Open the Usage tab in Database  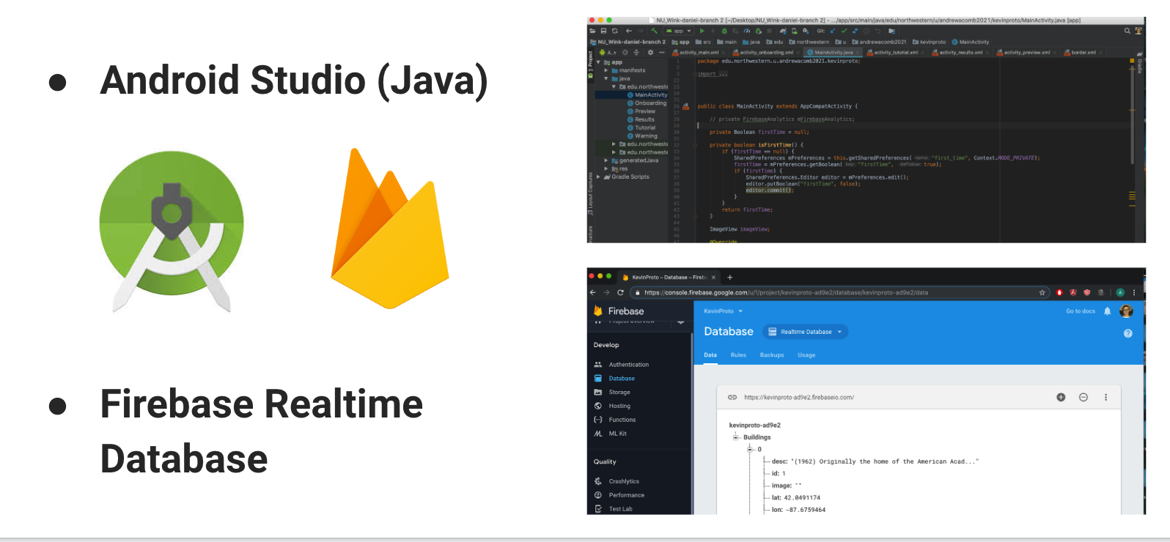tap(806, 355)
